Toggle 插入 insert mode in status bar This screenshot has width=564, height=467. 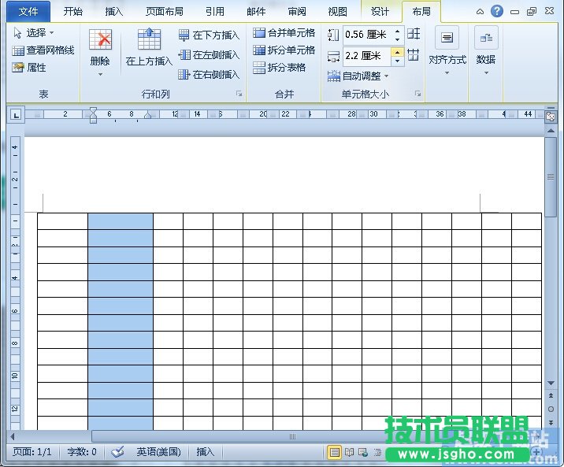[x=206, y=452]
